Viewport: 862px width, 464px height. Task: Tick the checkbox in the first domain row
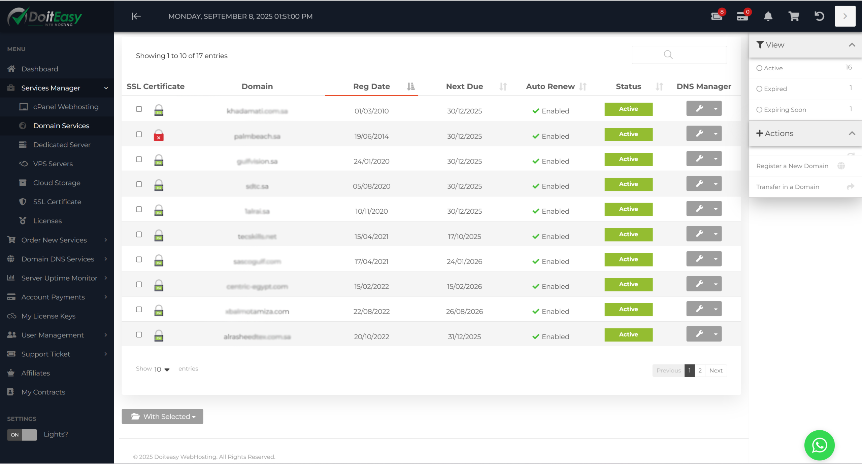click(139, 109)
